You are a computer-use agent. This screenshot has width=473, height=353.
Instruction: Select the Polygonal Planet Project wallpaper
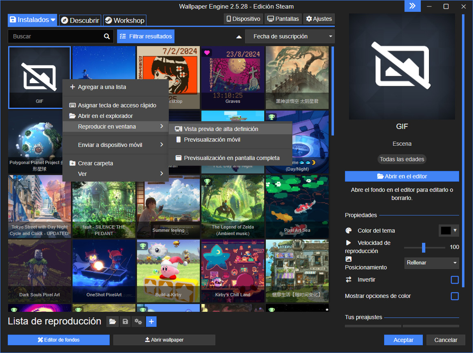[x=35, y=142]
